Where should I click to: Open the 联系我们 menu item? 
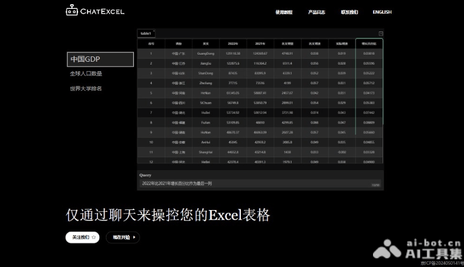pos(349,12)
